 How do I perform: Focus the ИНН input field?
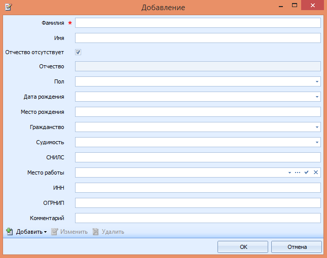pyautogui.click(x=198, y=188)
